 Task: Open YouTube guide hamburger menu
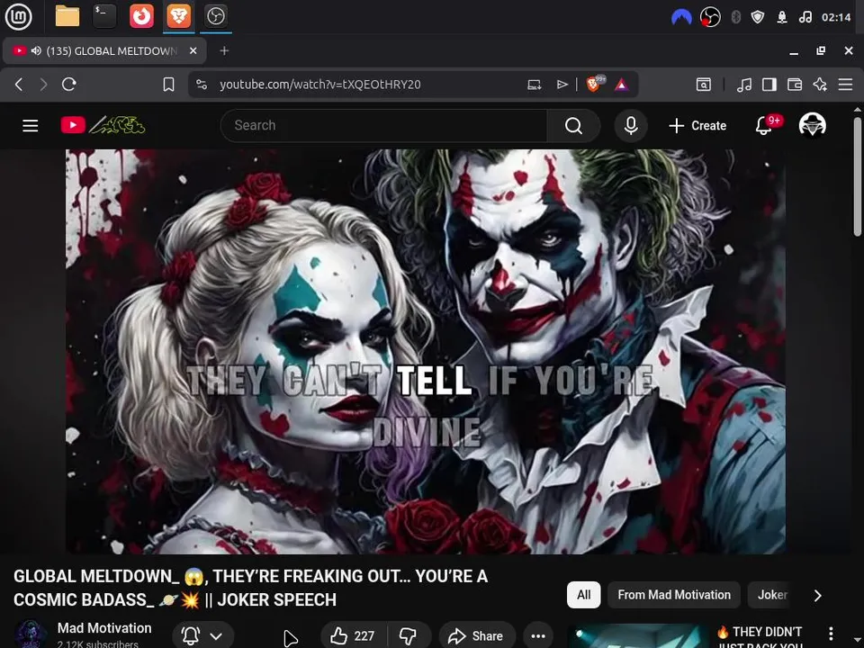[x=31, y=126]
